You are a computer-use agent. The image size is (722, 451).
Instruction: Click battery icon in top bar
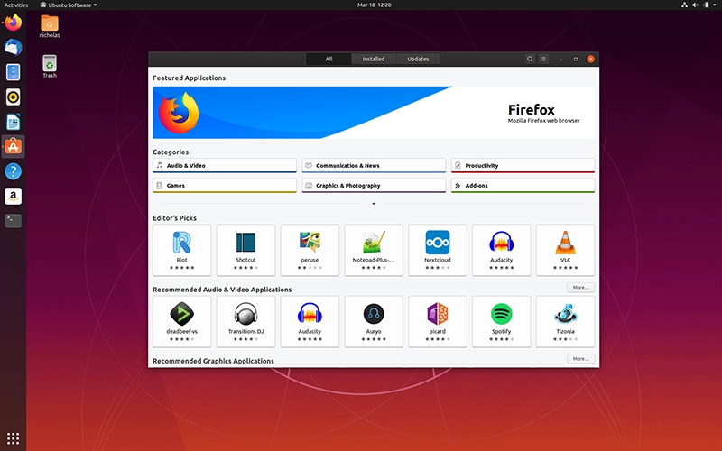pos(707,5)
